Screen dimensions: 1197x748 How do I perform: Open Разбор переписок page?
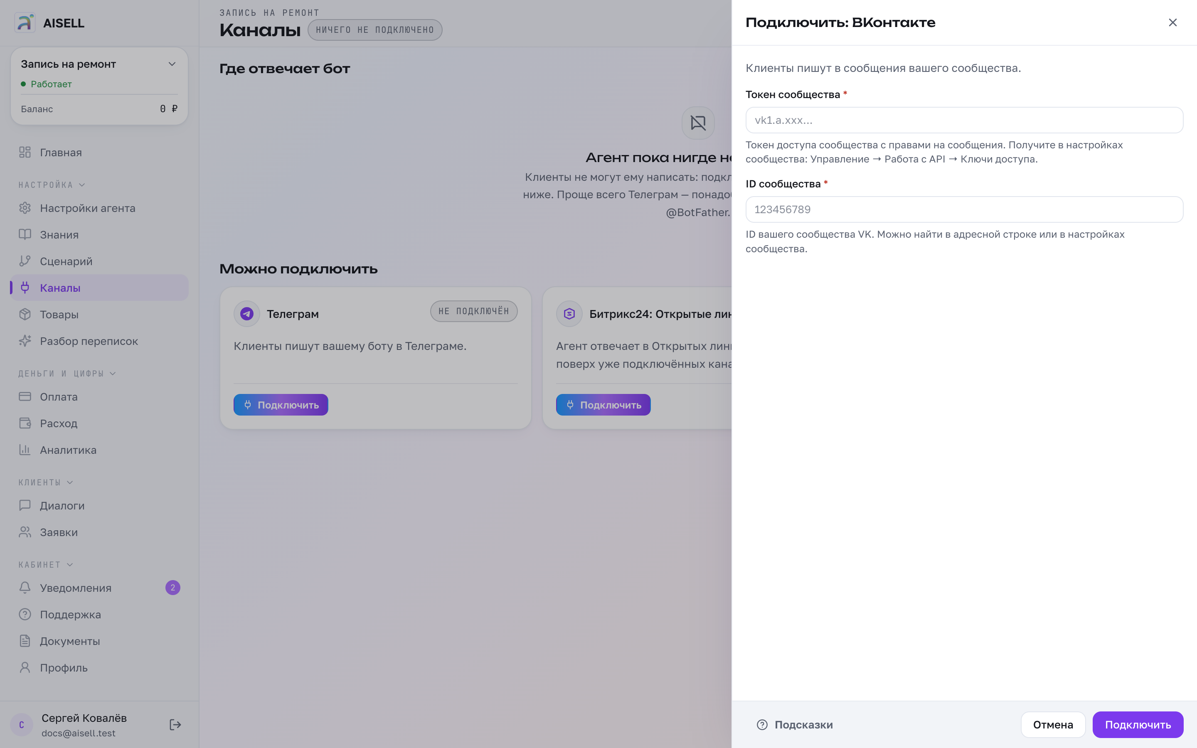point(99,341)
